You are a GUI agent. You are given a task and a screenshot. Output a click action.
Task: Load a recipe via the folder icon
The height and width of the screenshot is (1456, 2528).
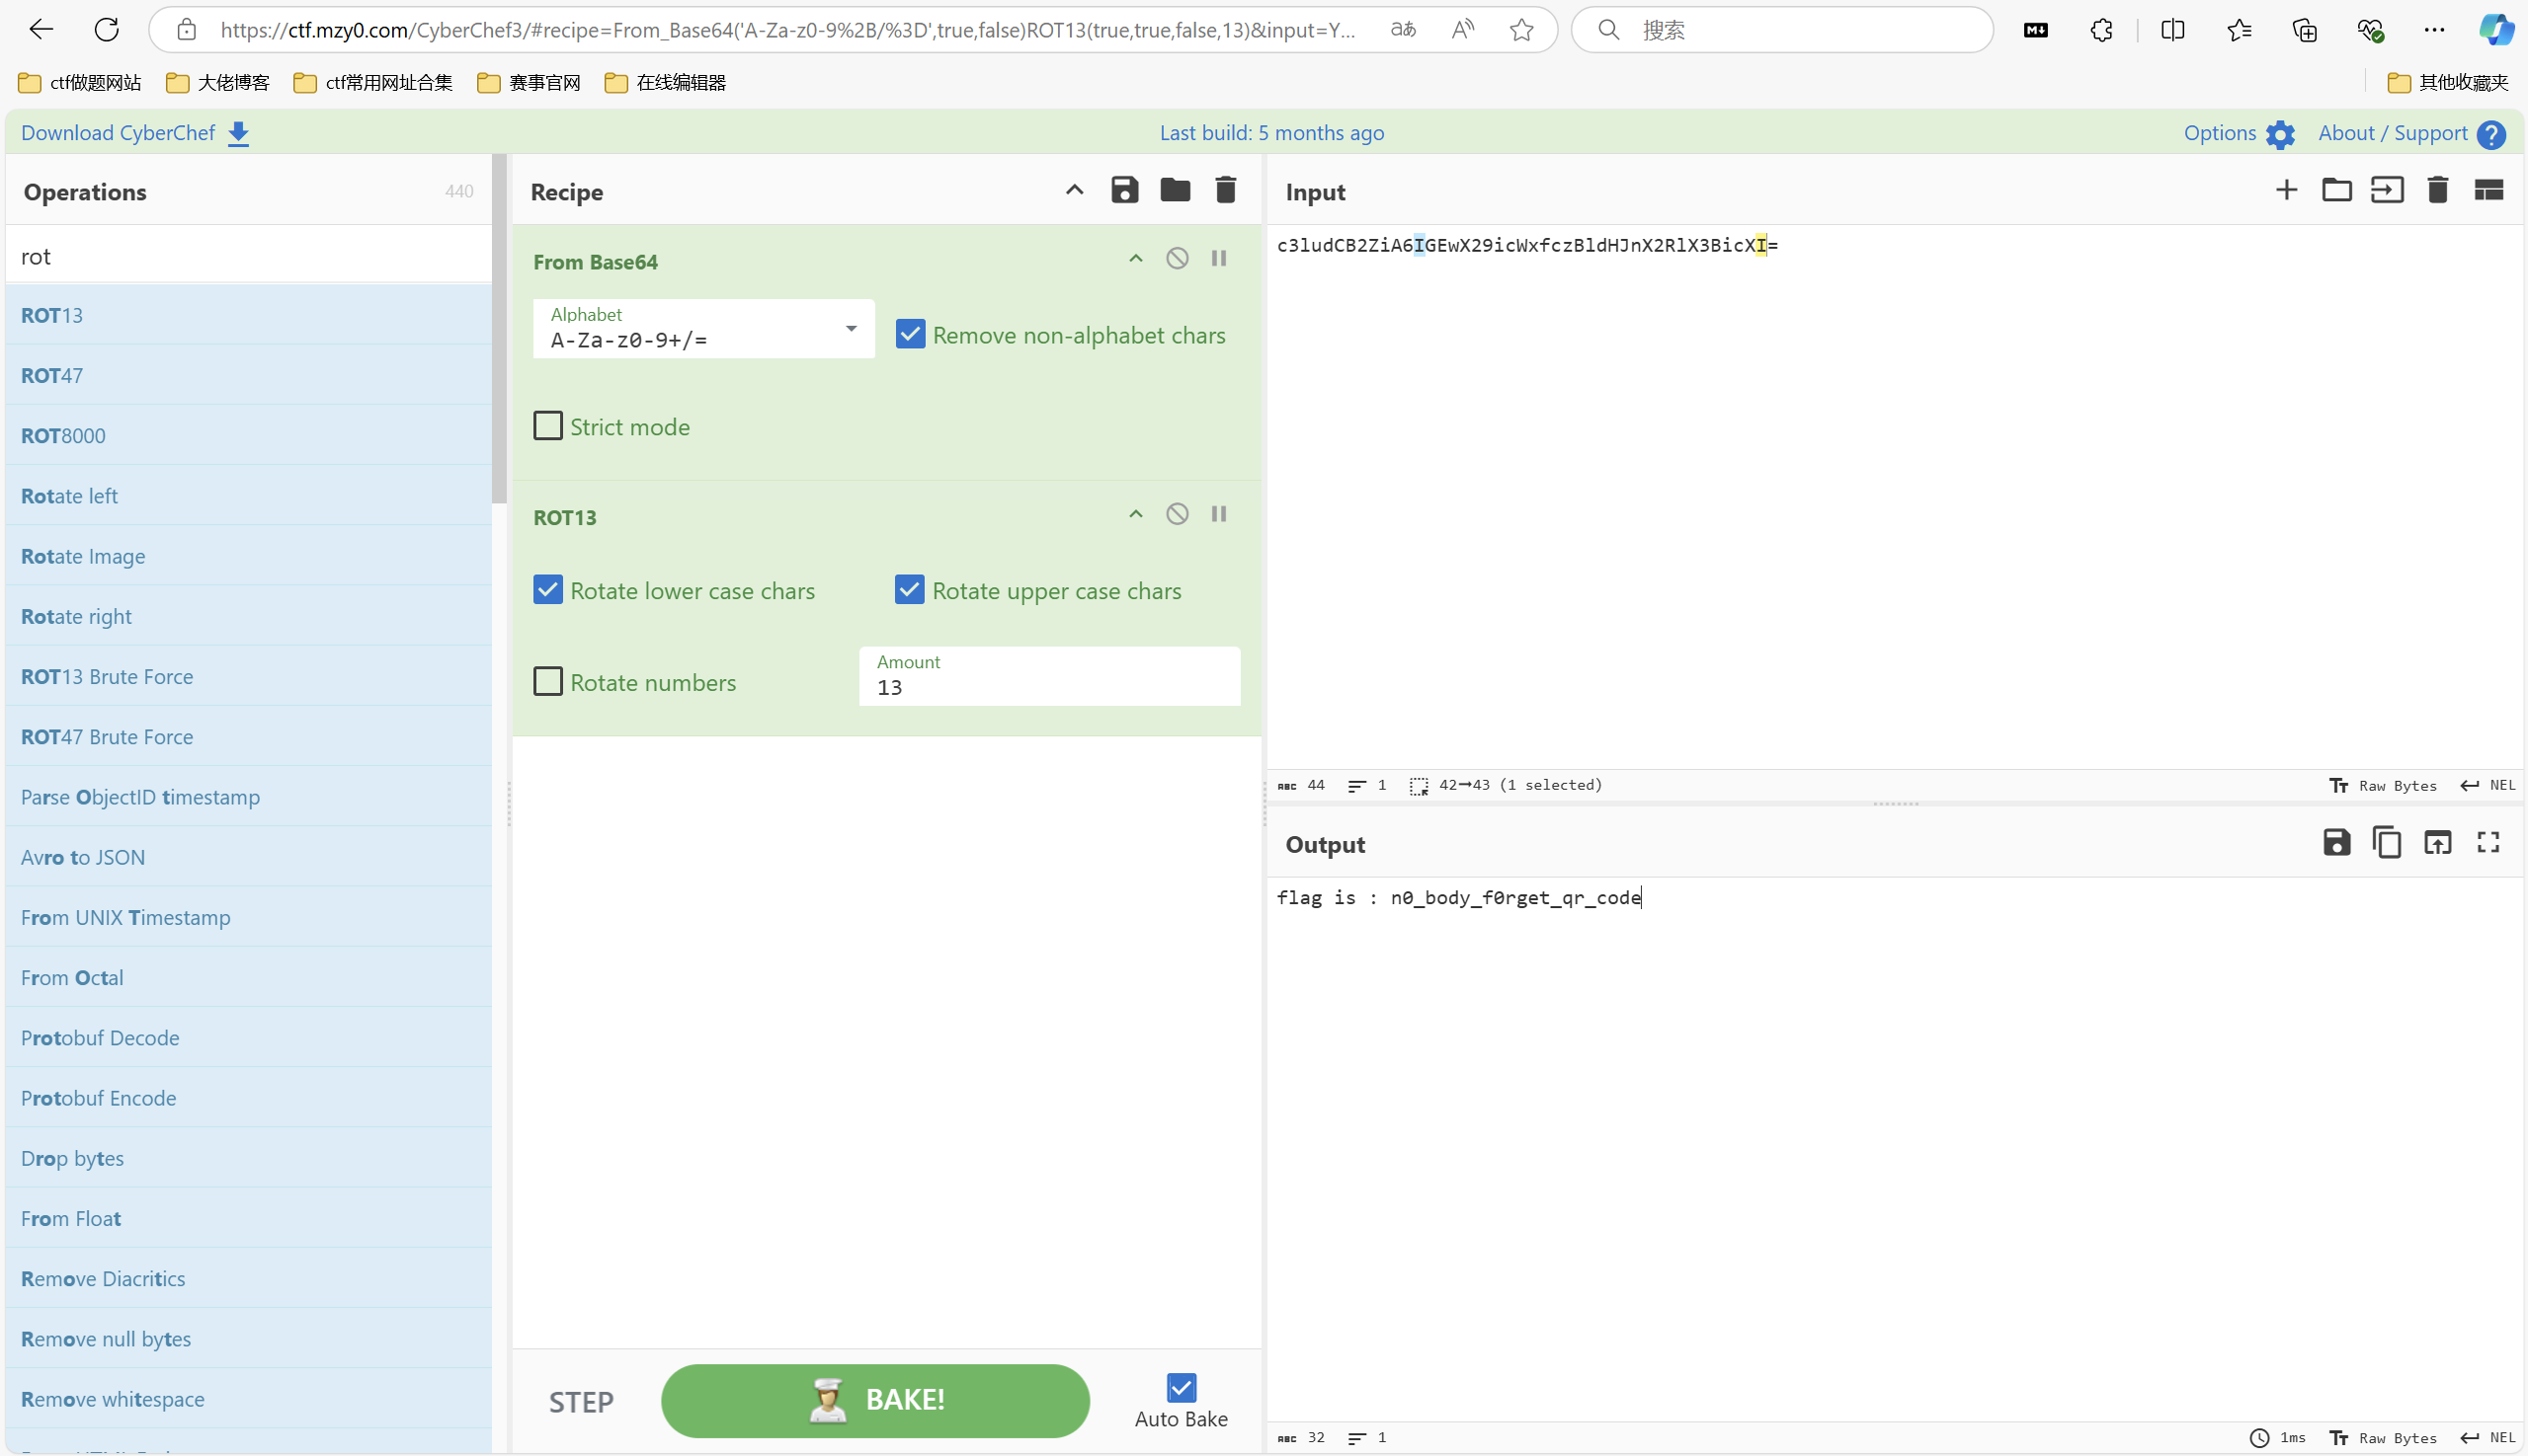[x=1175, y=190]
